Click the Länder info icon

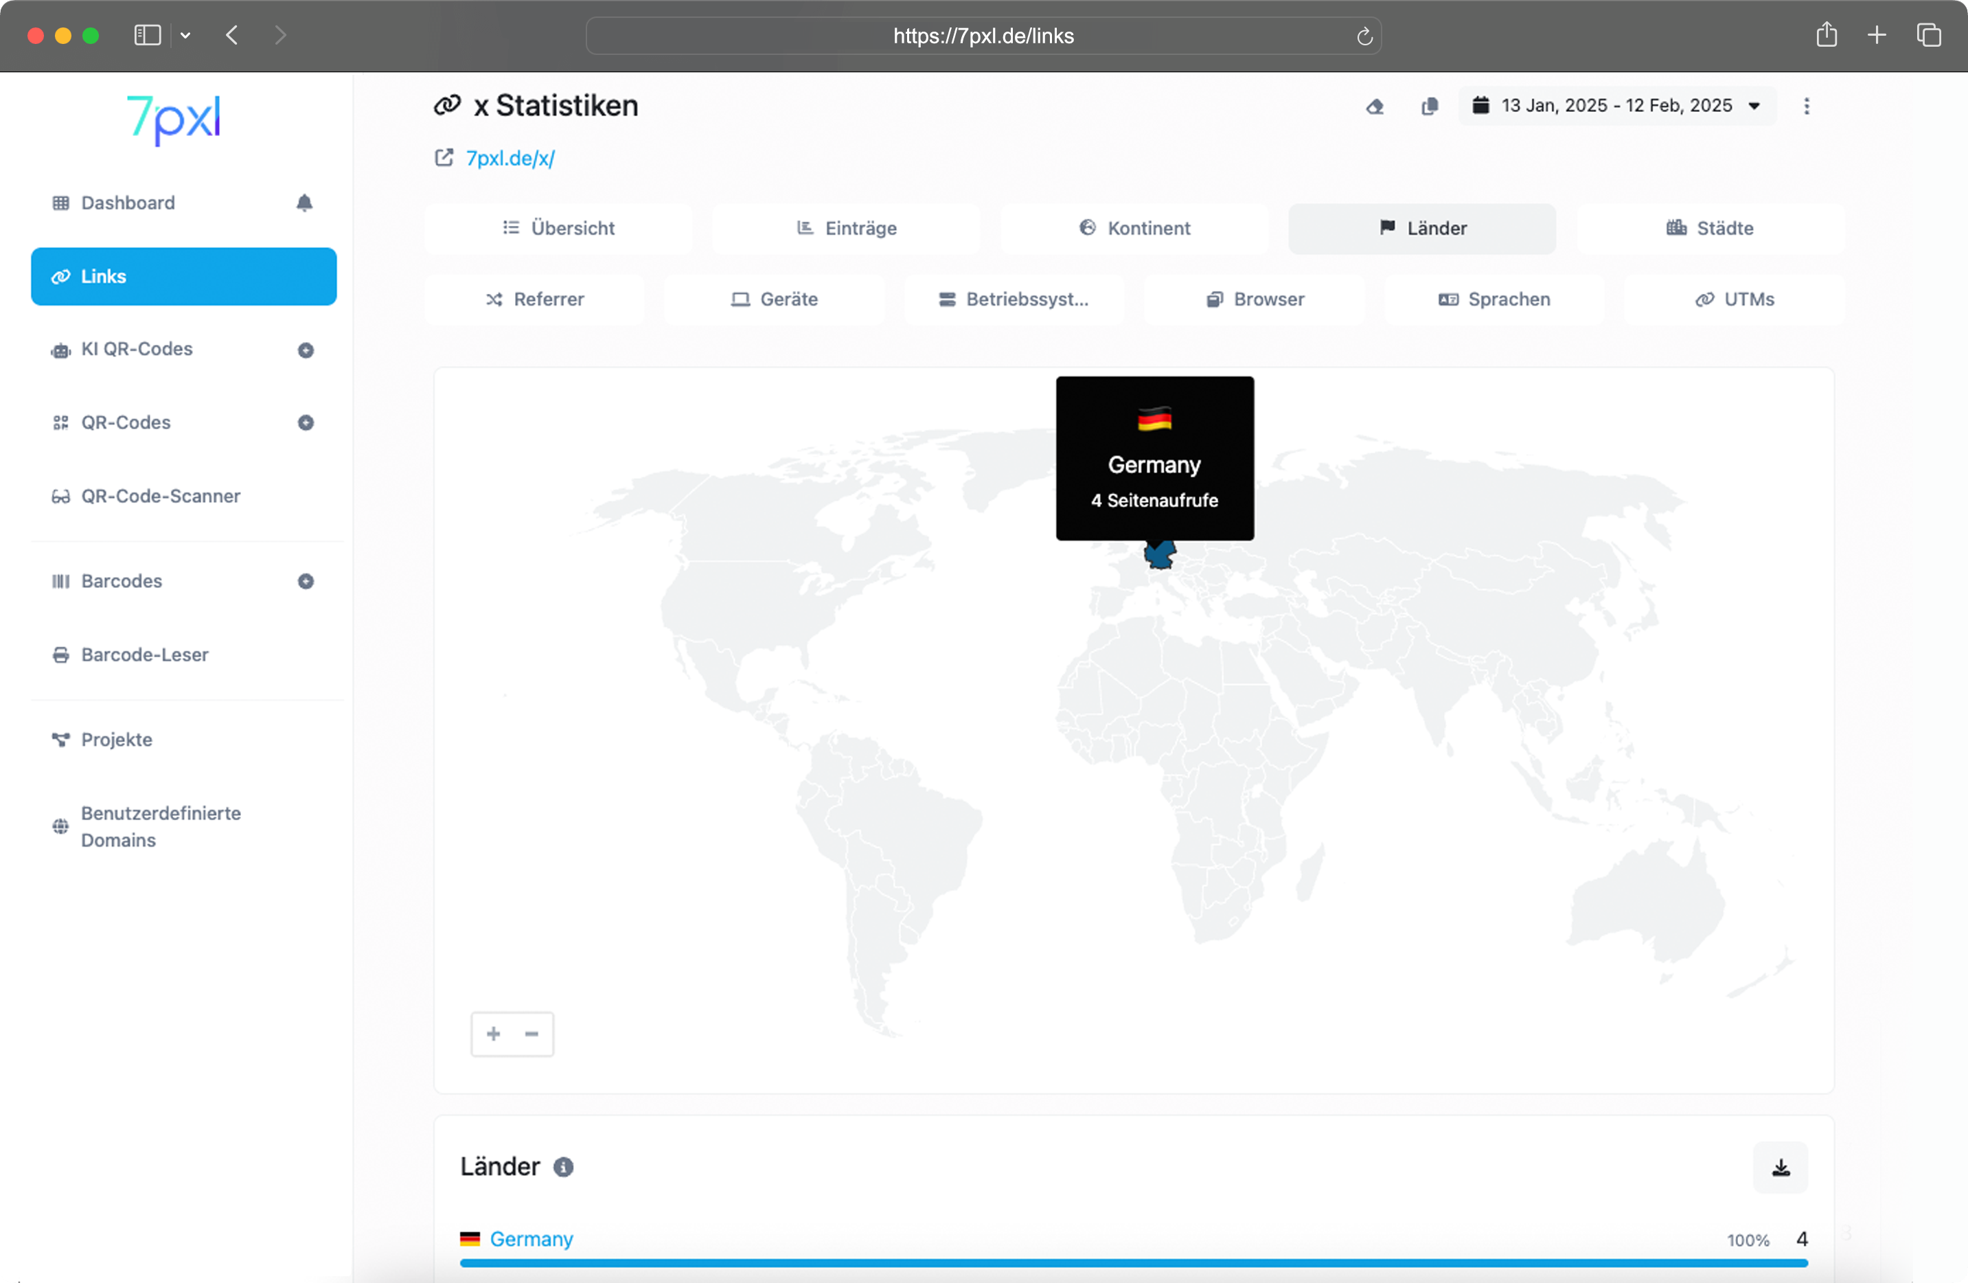(x=563, y=1167)
